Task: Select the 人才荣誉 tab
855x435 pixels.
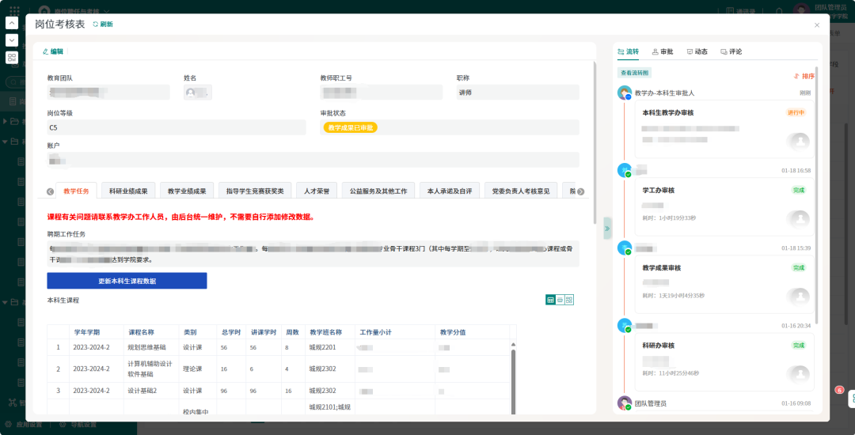Action: click(317, 191)
